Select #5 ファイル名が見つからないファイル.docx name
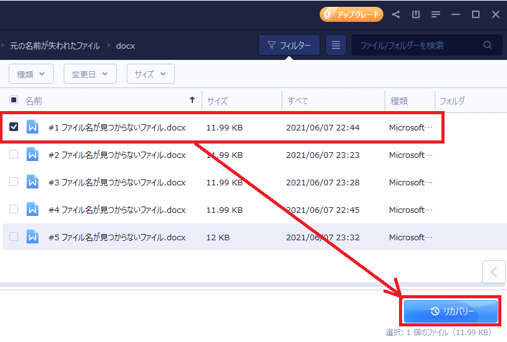507x342 pixels. tap(117, 238)
